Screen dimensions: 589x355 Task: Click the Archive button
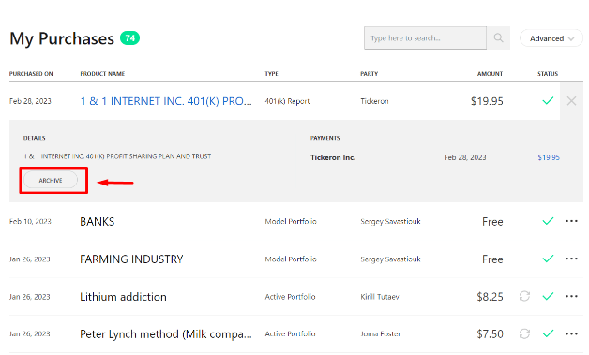click(x=51, y=180)
